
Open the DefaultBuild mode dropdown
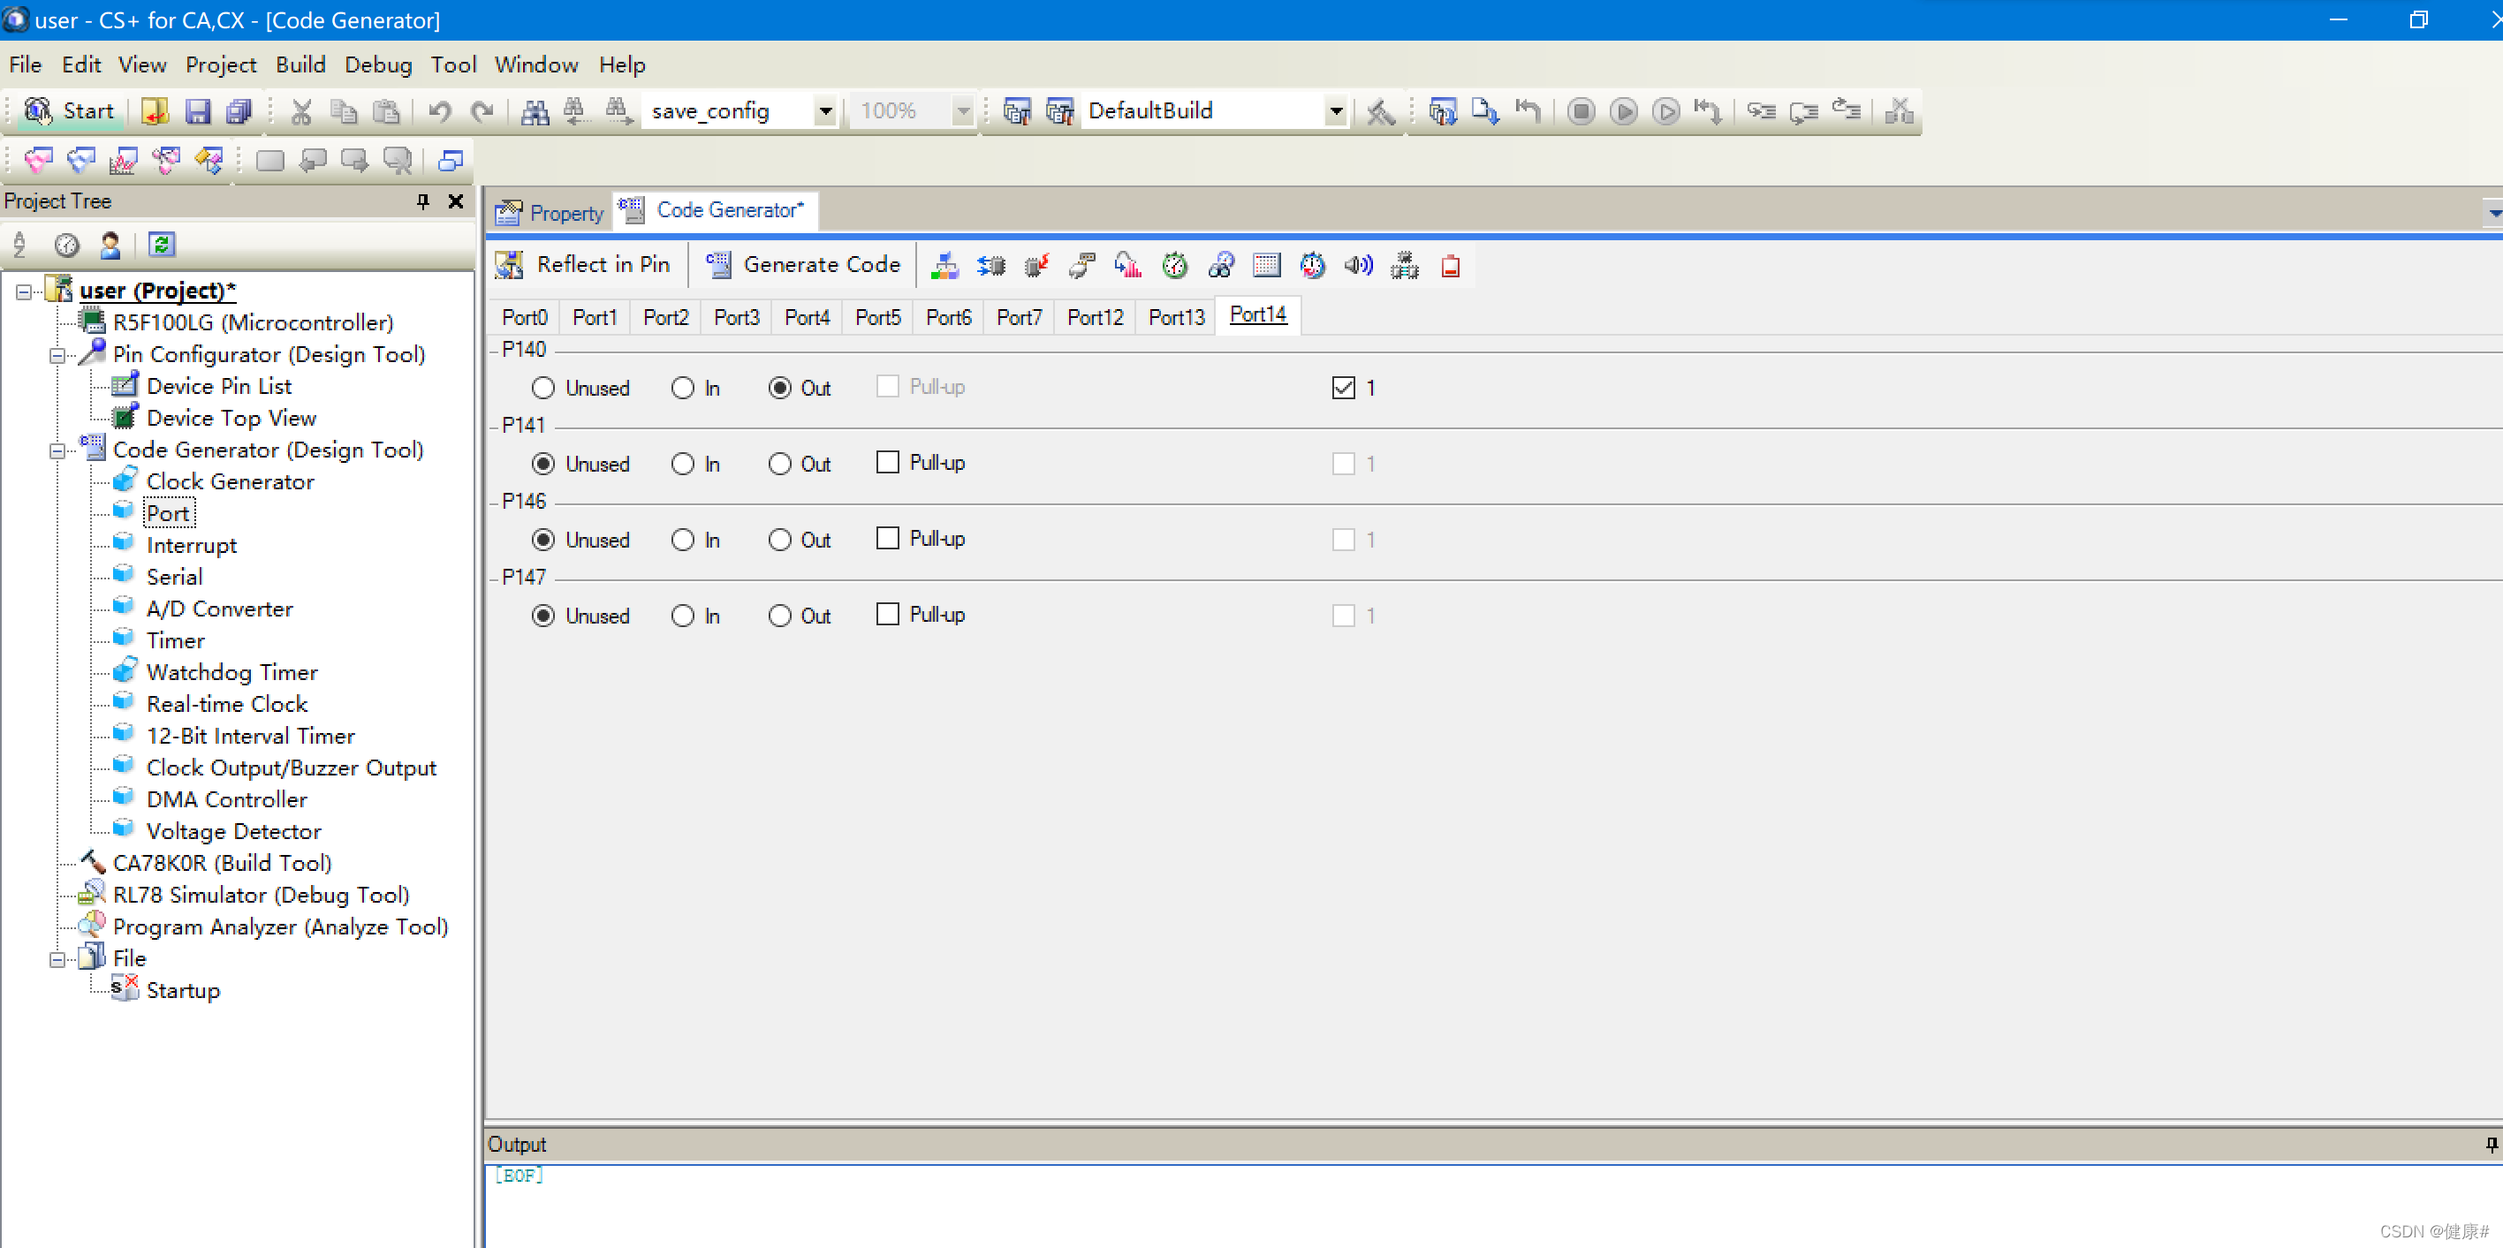(1336, 111)
